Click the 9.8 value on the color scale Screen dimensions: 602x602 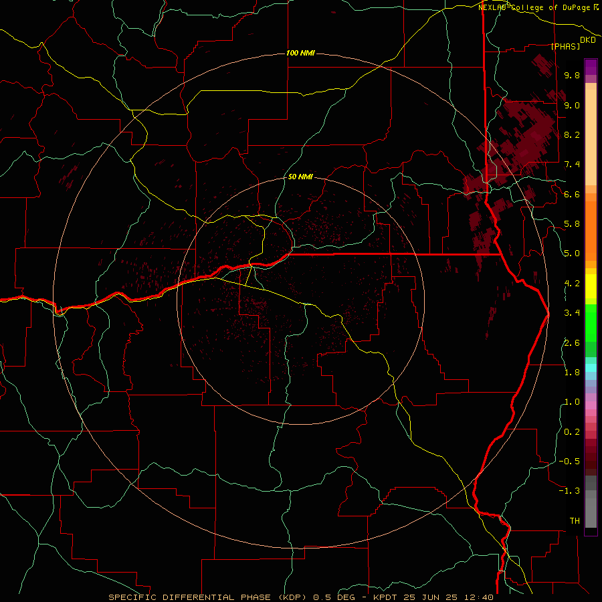pyautogui.click(x=572, y=76)
